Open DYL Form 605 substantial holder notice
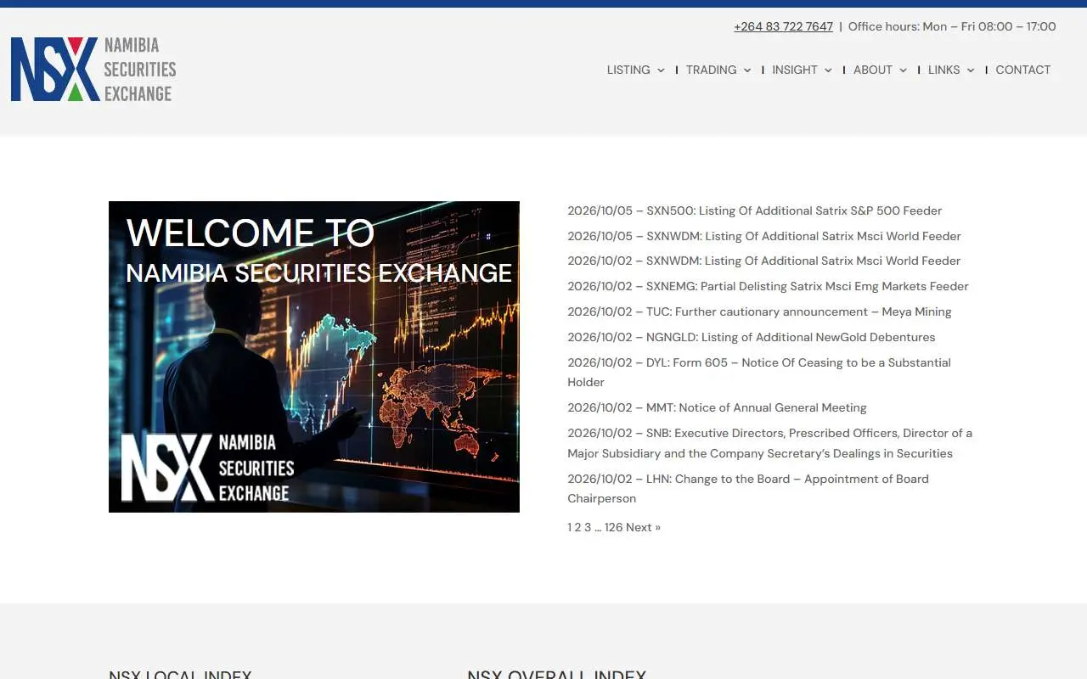Image resolution: width=1087 pixels, height=679 pixels. point(759,372)
